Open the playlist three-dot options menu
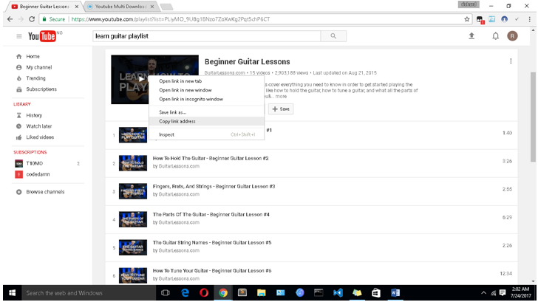 (x=511, y=61)
